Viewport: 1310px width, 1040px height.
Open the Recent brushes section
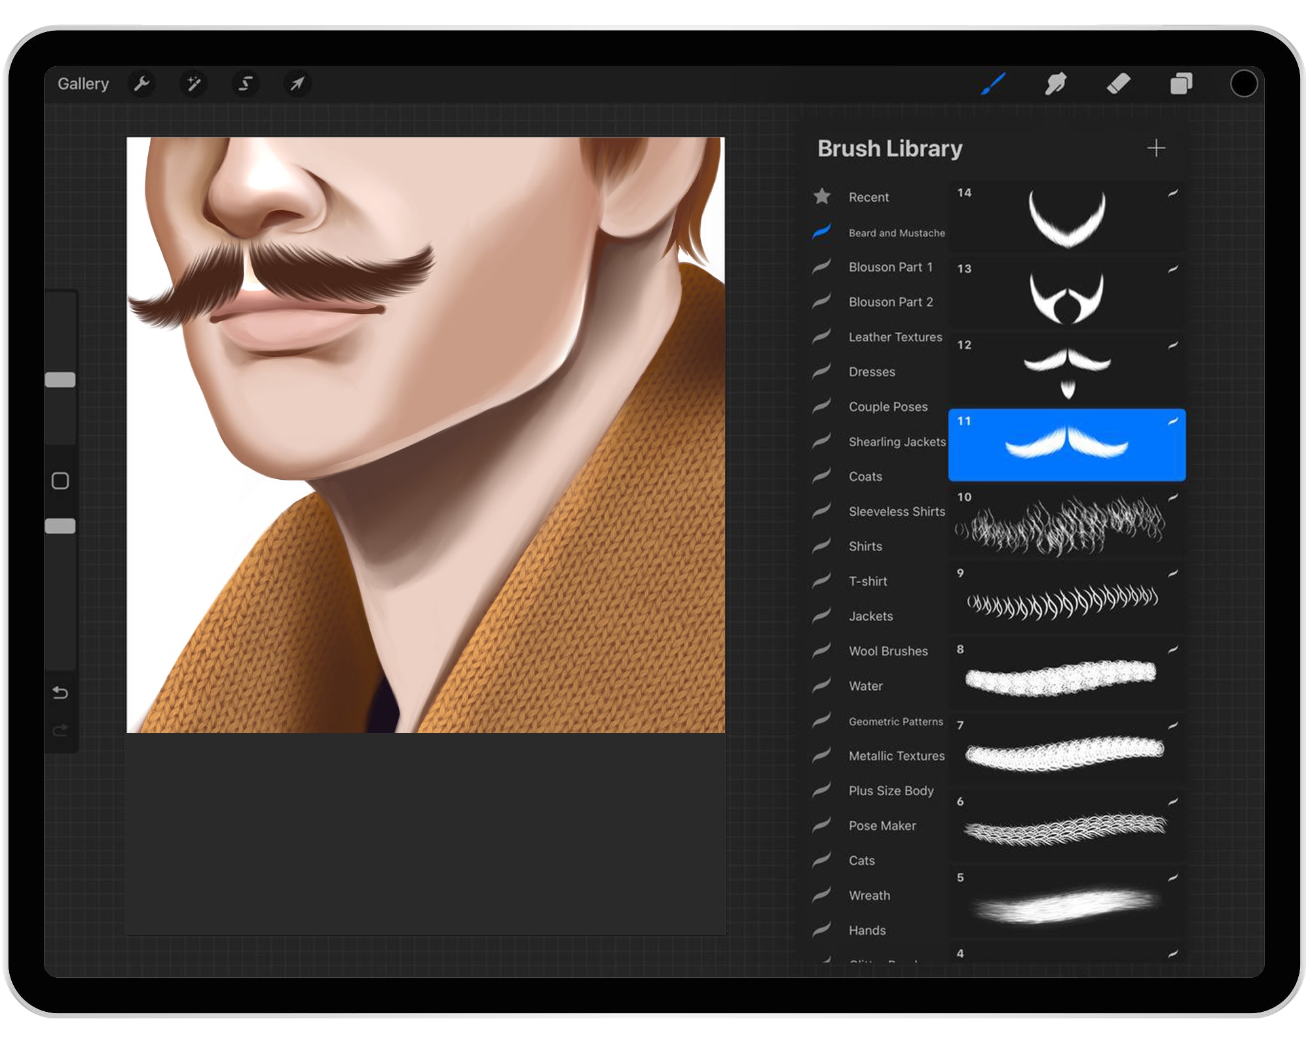(x=868, y=197)
